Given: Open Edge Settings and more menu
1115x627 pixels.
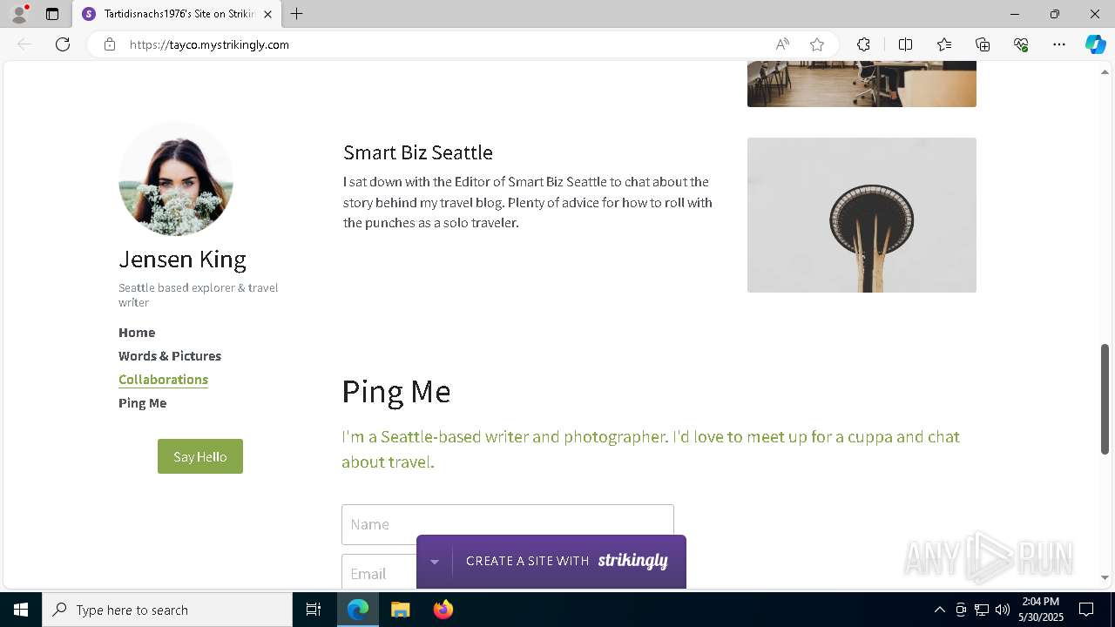Looking at the screenshot, I should tap(1059, 44).
